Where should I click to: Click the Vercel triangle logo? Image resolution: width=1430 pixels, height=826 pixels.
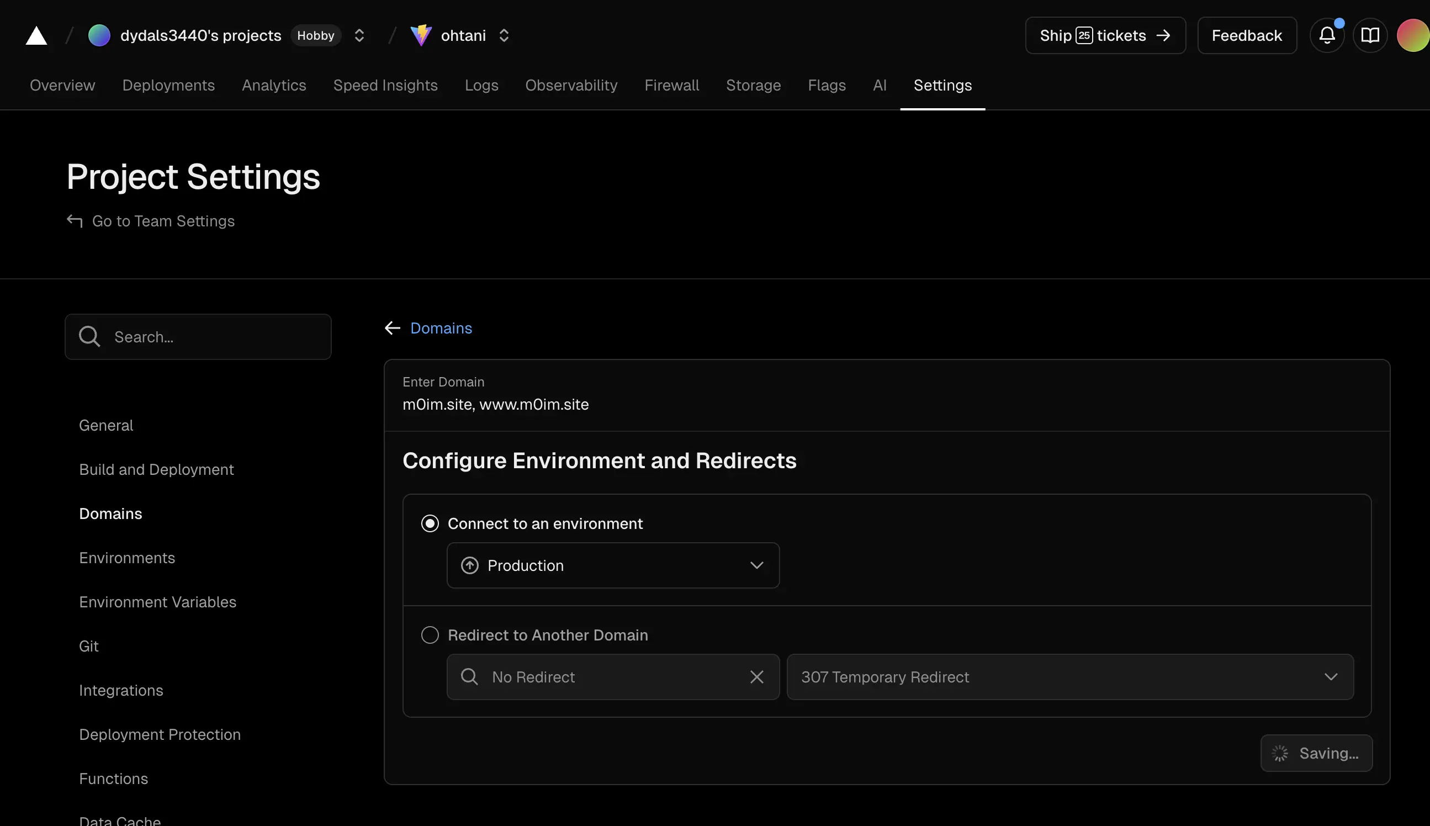pyautogui.click(x=36, y=36)
